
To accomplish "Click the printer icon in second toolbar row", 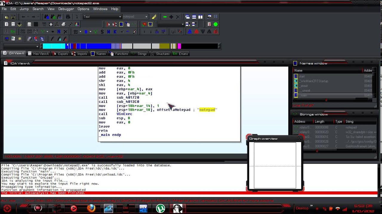I will (x=64, y=24).
